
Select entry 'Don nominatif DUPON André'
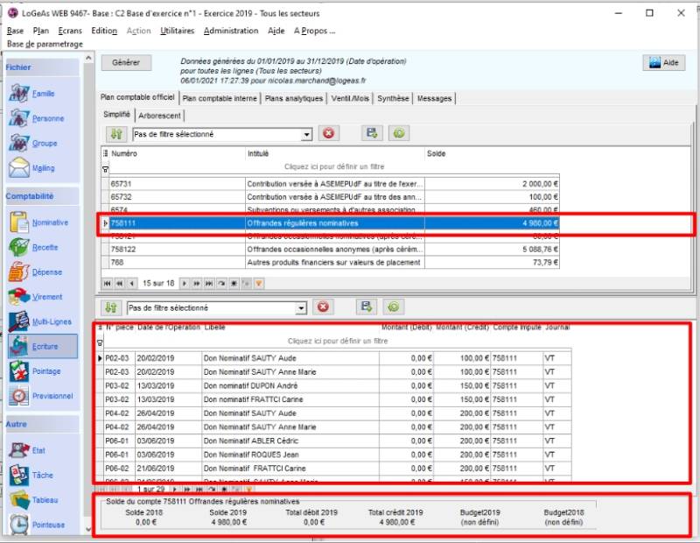point(333,385)
